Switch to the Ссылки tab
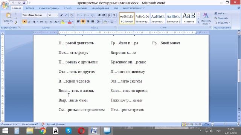The image size is (241, 135). 68,8
